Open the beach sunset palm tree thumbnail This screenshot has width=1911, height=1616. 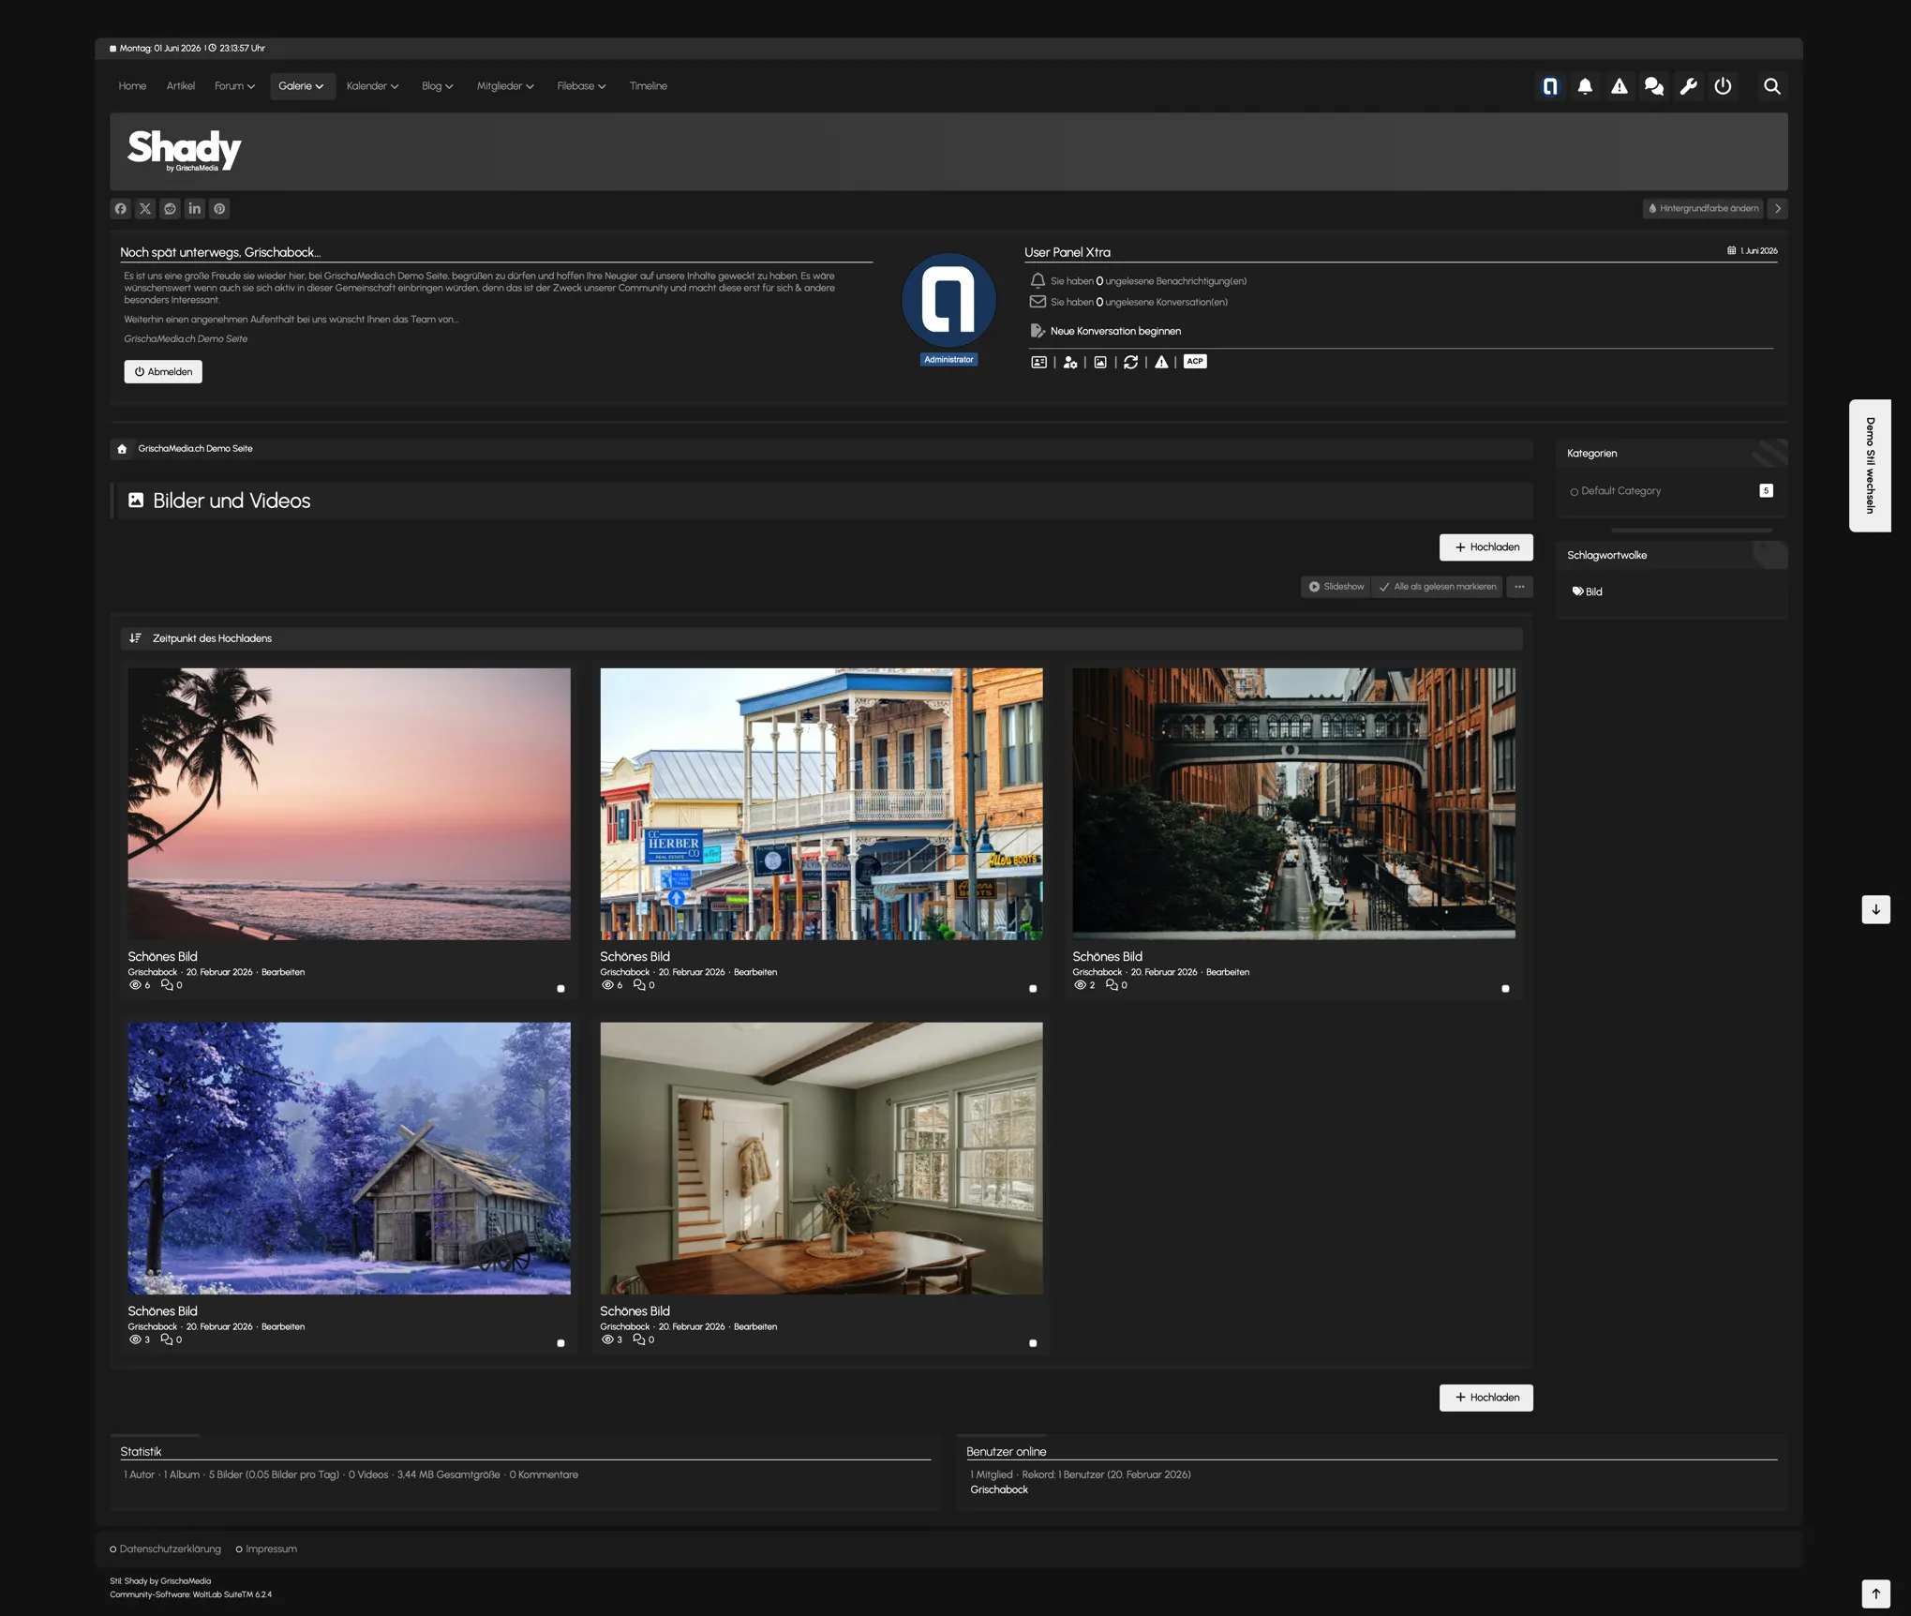(x=349, y=803)
